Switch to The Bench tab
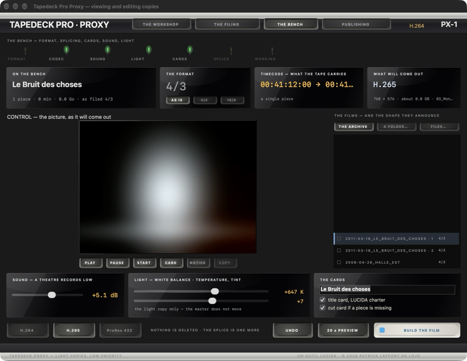Viewport: 467px width, 361px height. pos(290,24)
